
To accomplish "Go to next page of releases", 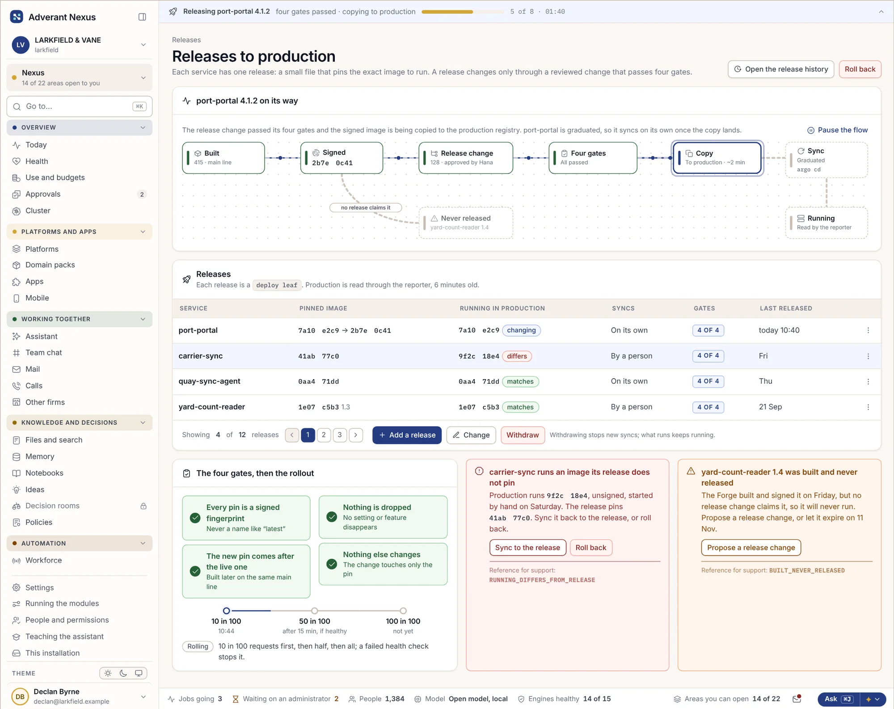I will pyautogui.click(x=356, y=435).
